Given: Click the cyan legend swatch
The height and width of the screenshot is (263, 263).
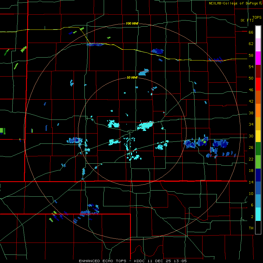Looking at the screenshot, I should pos(258,214).
